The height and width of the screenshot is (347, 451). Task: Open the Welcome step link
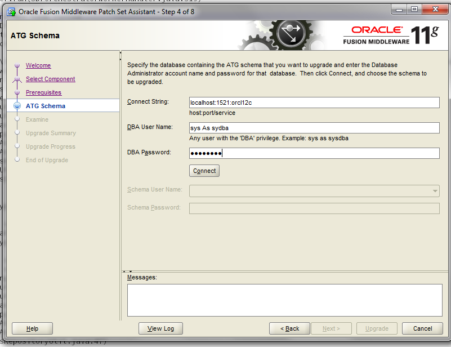click(38, 65)
